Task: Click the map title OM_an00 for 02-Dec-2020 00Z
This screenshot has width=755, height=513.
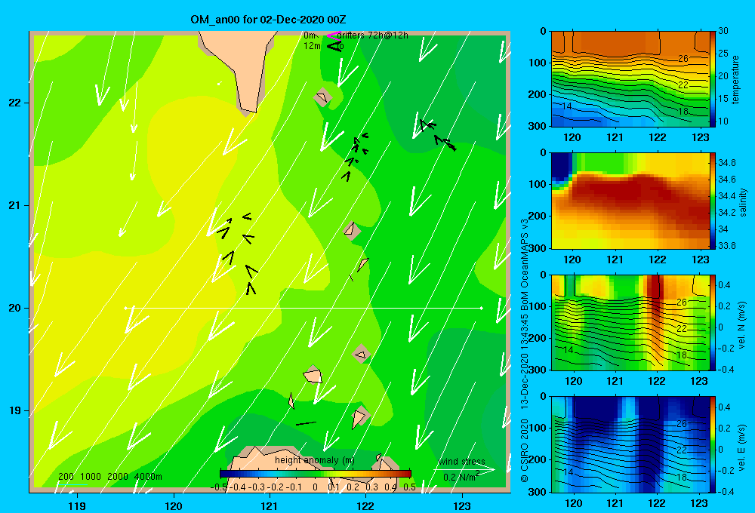Action: click(268, 20)
